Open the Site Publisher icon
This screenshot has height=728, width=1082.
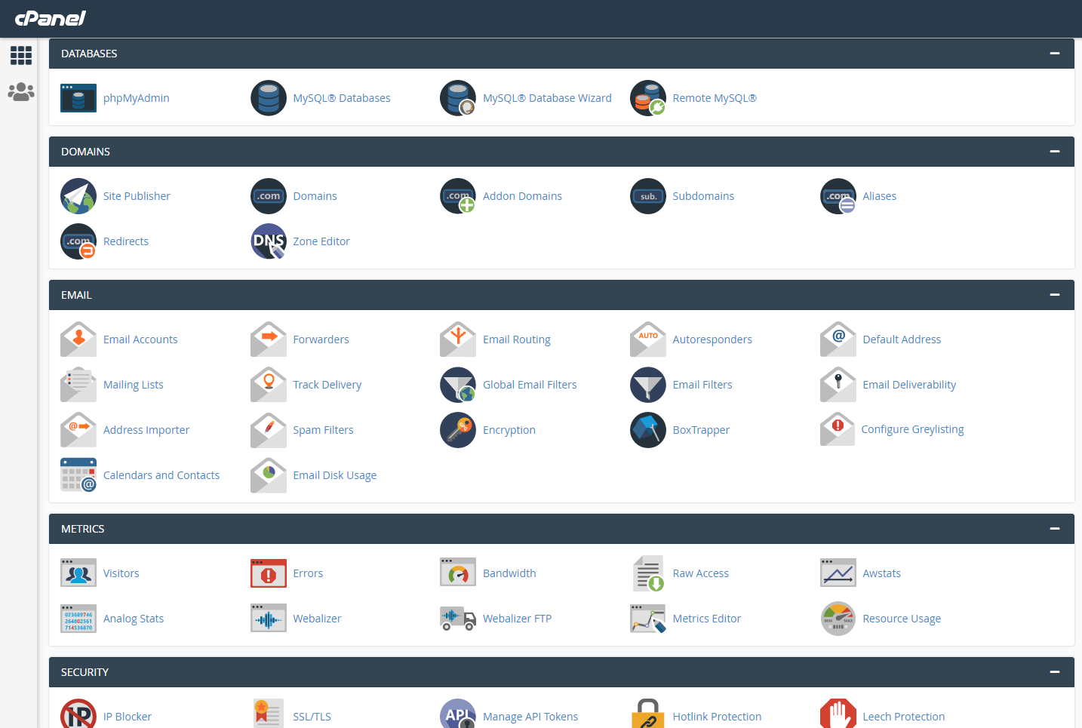point(78,196)
